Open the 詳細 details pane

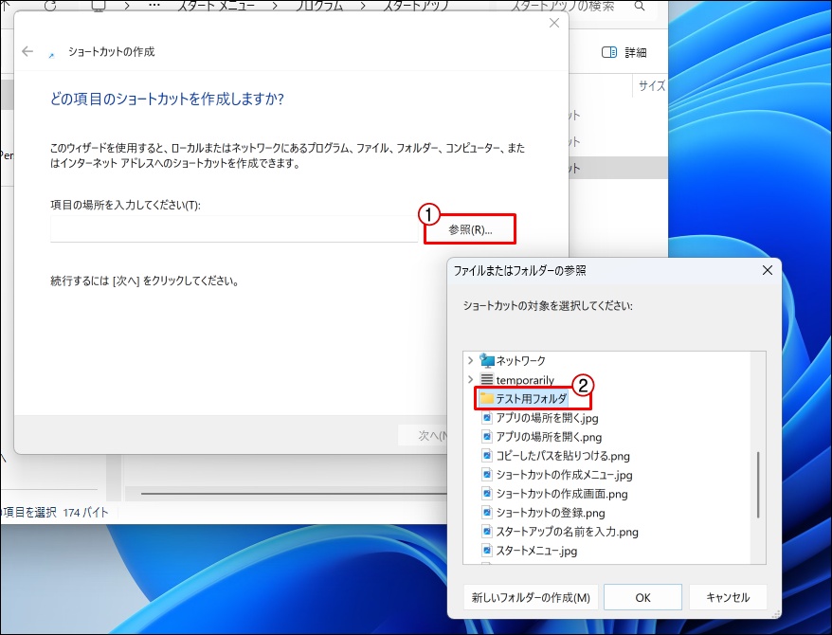(x=624, y=52)
